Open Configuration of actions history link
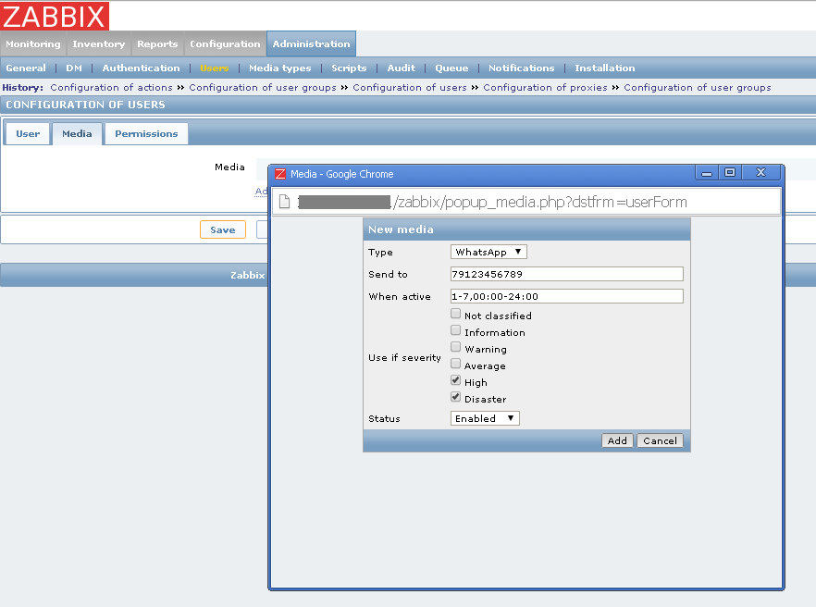816x607 pixels. coord(111,88)
